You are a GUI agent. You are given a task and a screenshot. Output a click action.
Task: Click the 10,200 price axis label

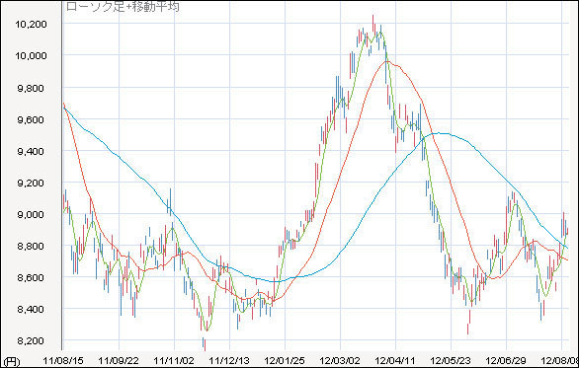click(32, 25)
